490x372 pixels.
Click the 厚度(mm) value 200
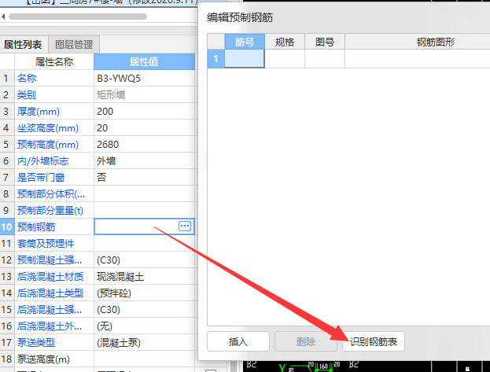click(x=143, y=111)
